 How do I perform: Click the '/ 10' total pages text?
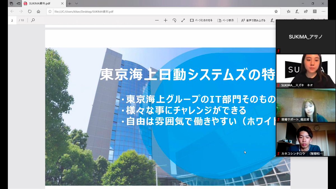21,20
